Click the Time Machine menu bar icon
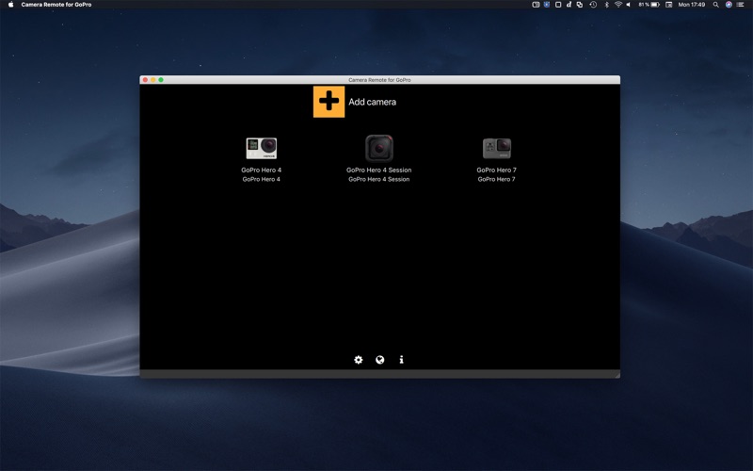Viewport: 753px width, 471px height. (592, 5)
